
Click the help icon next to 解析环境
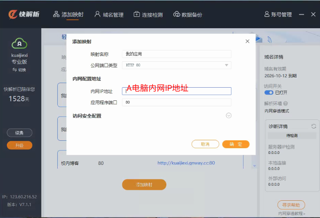coord(285,104)
